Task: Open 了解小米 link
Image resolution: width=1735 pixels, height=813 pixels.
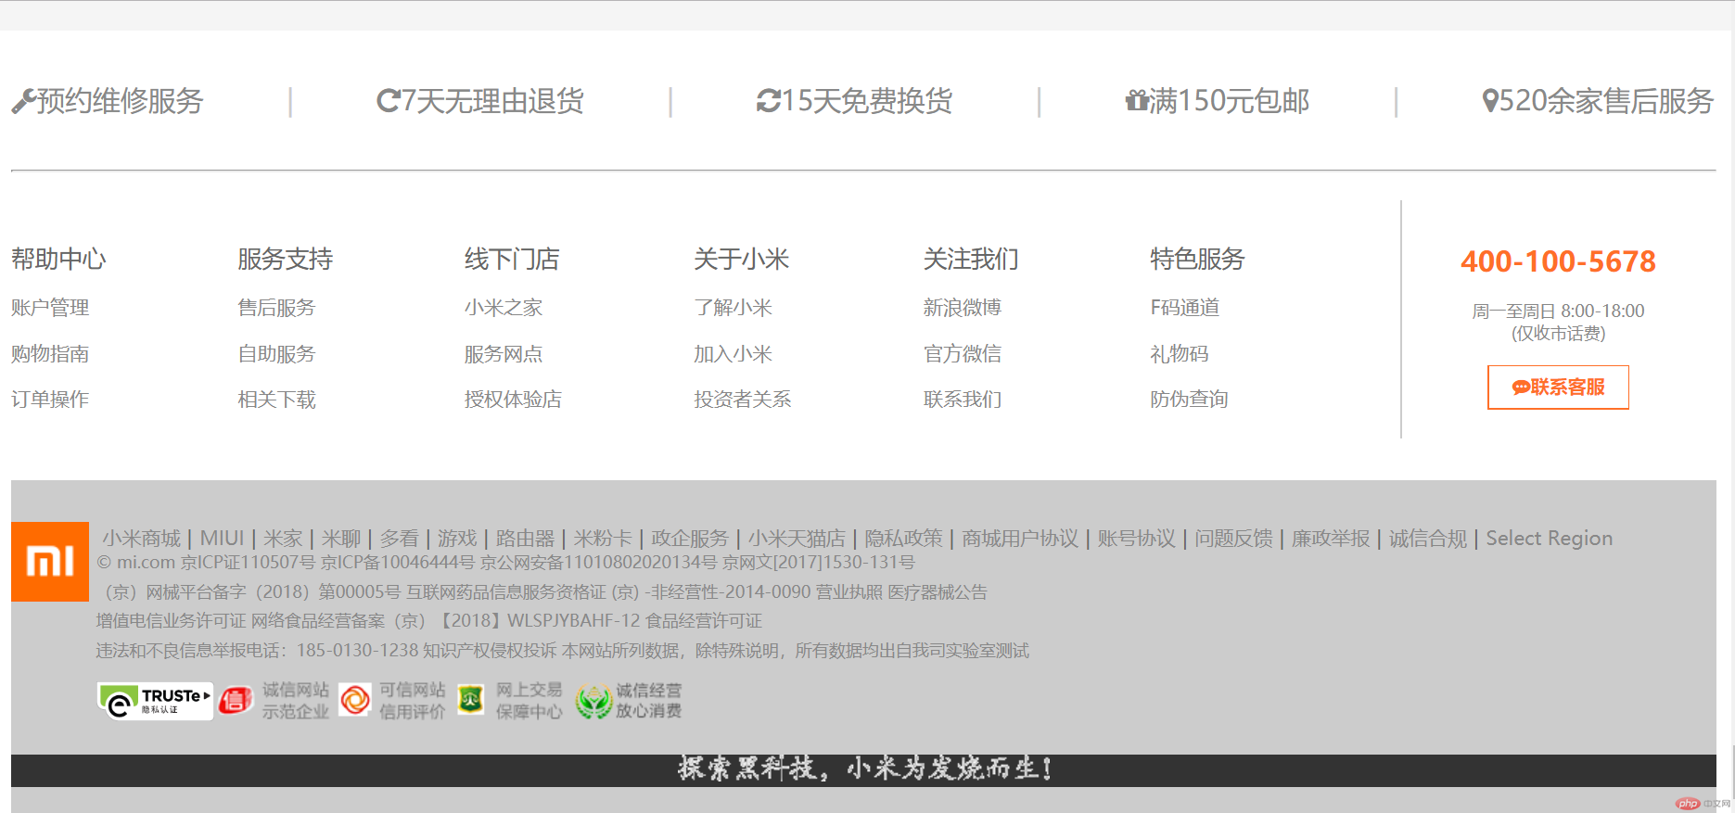Action: [x=733, y=308]
